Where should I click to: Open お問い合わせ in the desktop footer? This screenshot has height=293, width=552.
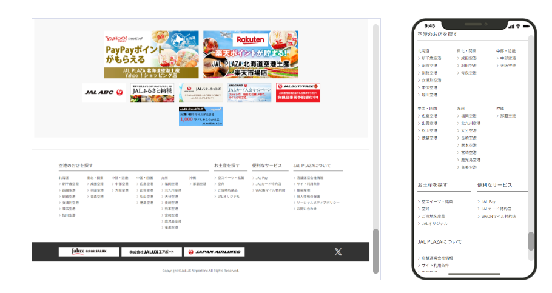pyautogui.click(x=306, y=209)
